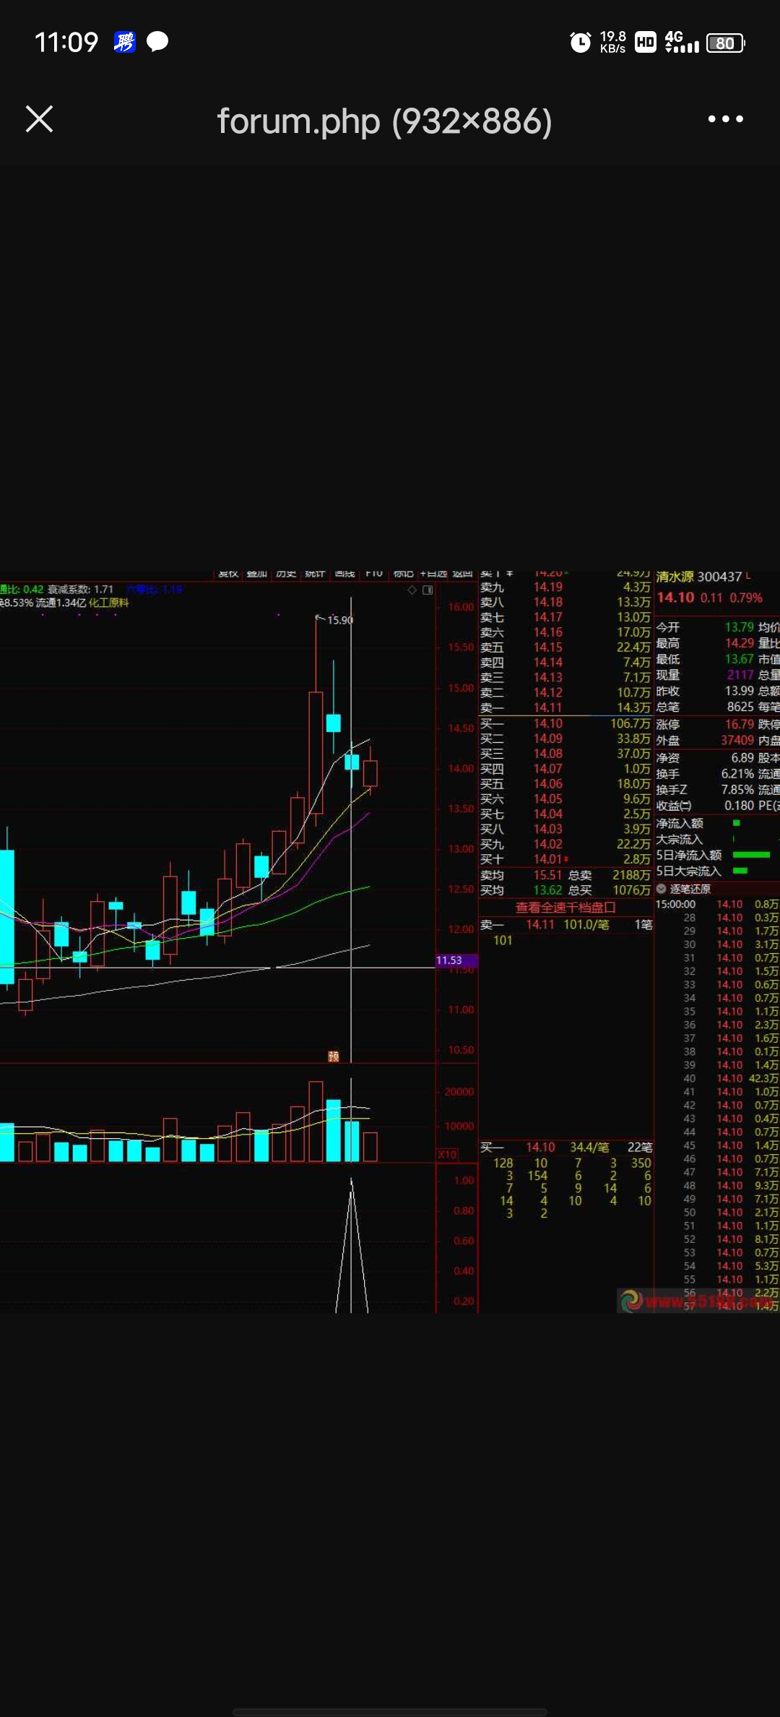780x1717 pixels.
Task: Expand the 逐笔还原 dropdown arrow
Action: pos(661,889)
